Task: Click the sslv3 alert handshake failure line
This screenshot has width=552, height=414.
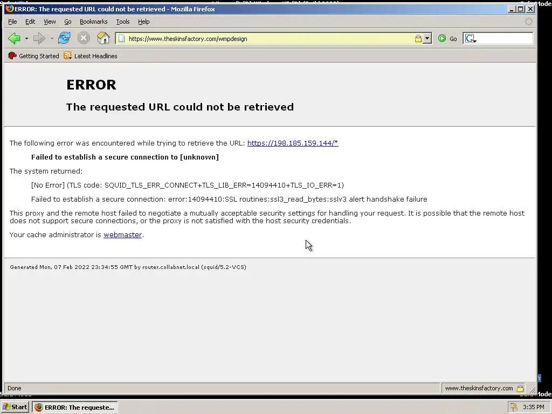Action: tap(229, 199)
